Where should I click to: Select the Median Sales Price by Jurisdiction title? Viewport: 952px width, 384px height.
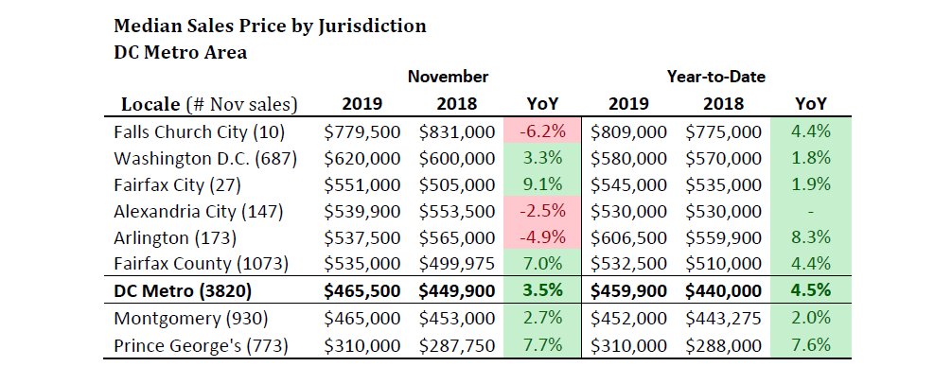(270, 26)
